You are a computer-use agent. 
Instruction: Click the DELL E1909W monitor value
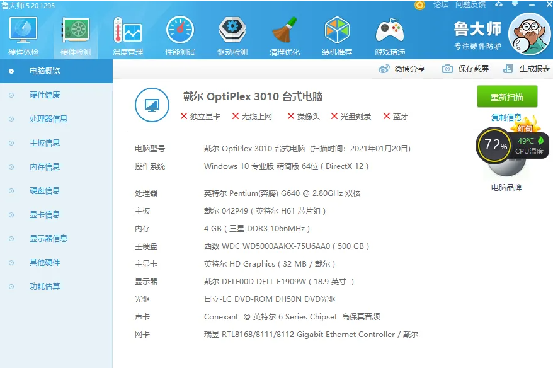point(278,282)
